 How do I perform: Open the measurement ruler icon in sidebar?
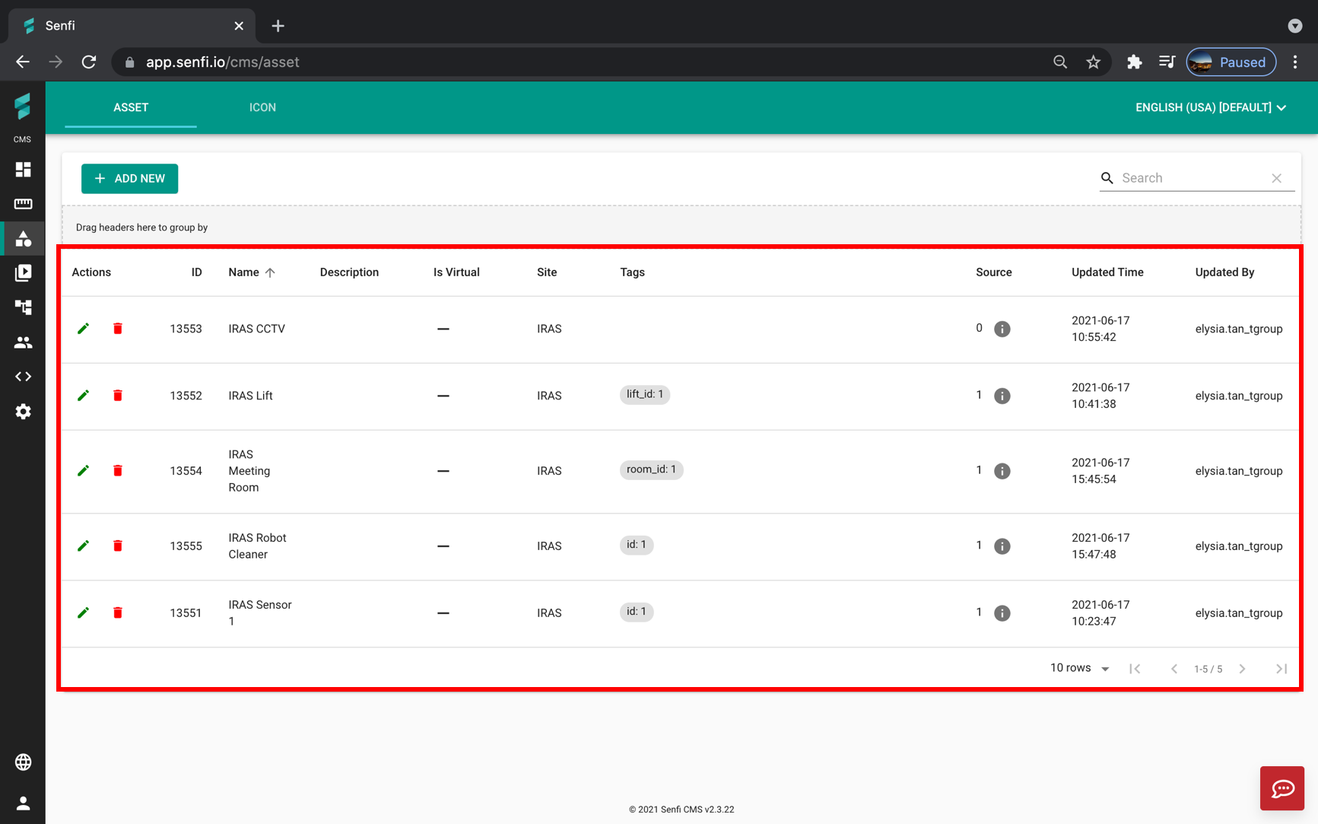(23, 204)
